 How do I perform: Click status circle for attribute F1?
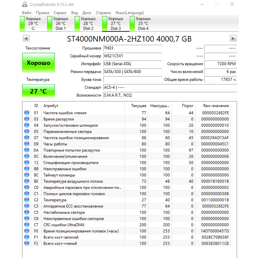(27, 237)
